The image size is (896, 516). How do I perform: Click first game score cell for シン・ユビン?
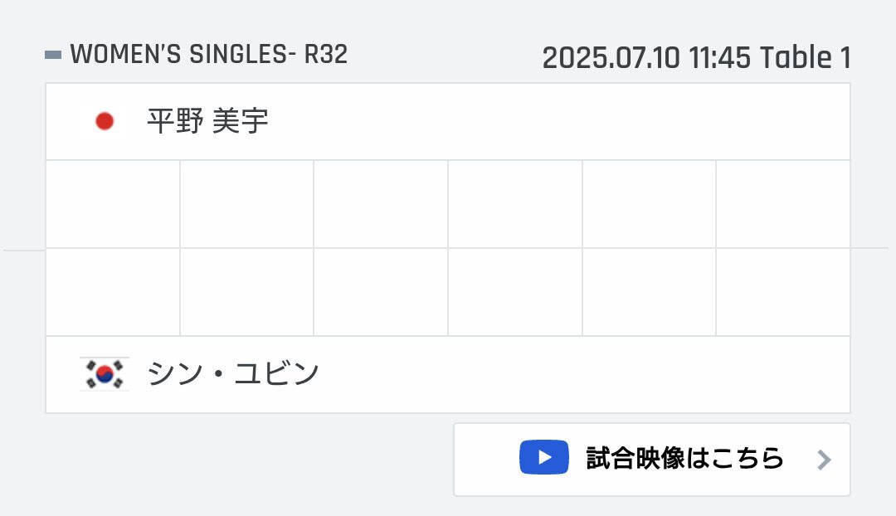(113, 292)
